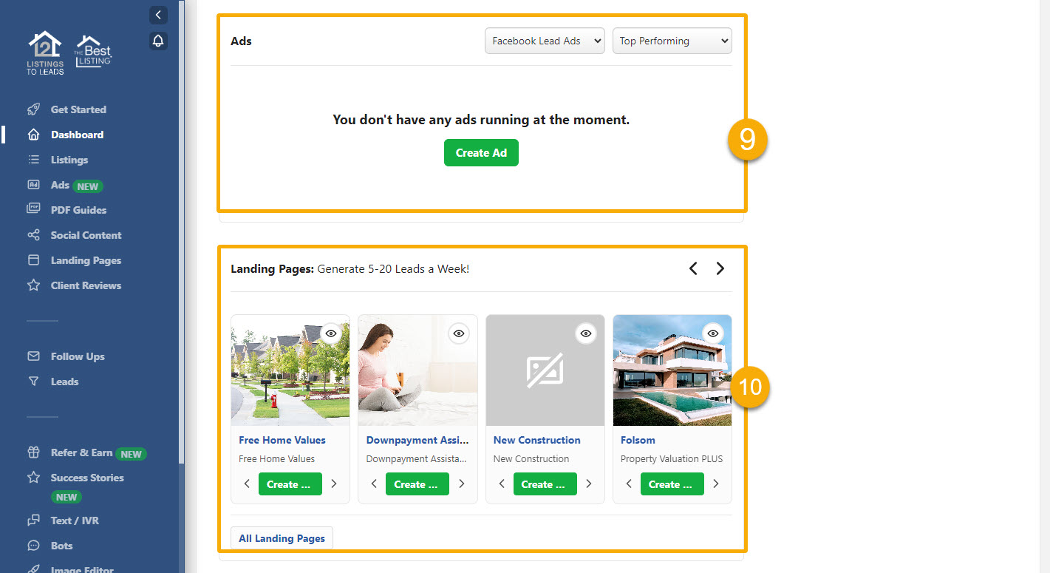Preview the Free Home Values page via eye icon
This screenshot has width=1050, height=573.
pos(331,333)
